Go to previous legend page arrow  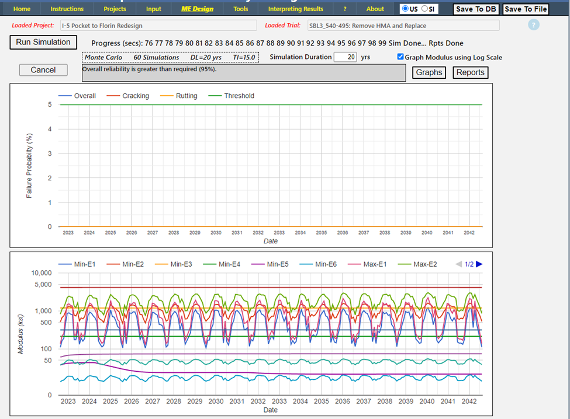pos(458,264)
